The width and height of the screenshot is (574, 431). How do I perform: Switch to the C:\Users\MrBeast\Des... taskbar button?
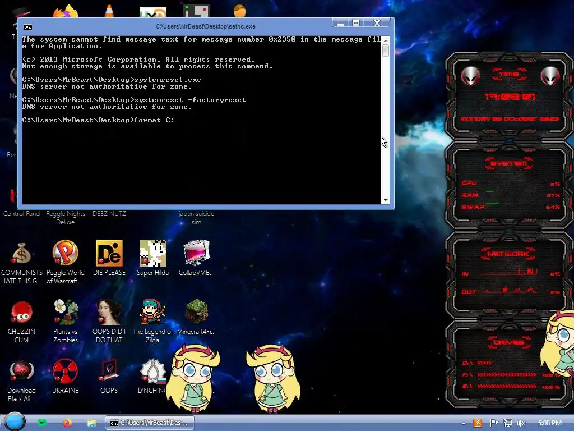pyautogui.click(x=149, y=423)
